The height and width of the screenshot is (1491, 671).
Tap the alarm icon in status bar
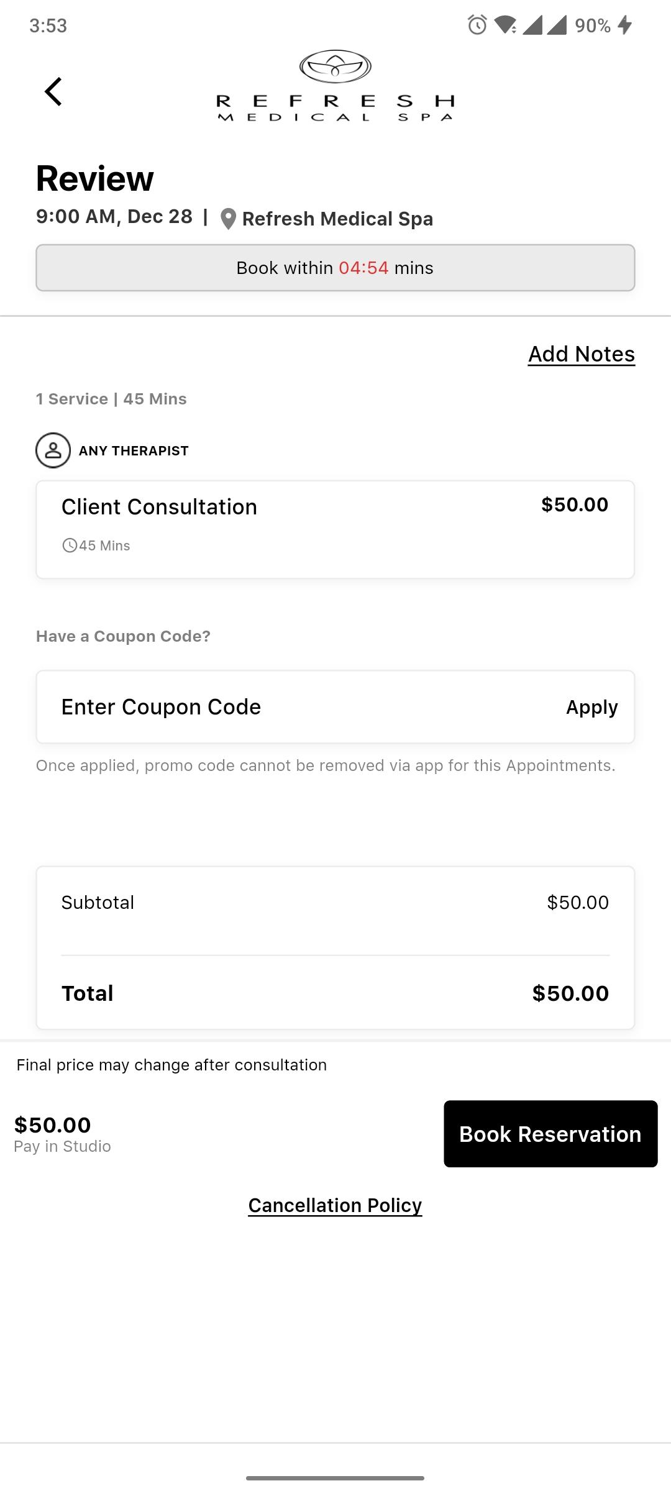477,25
